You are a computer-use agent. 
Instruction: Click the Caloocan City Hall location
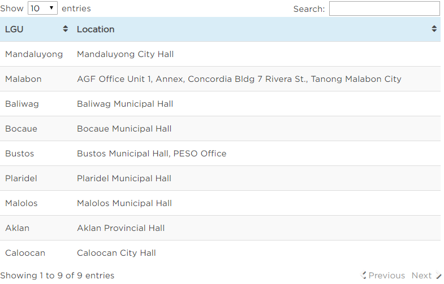117,253
